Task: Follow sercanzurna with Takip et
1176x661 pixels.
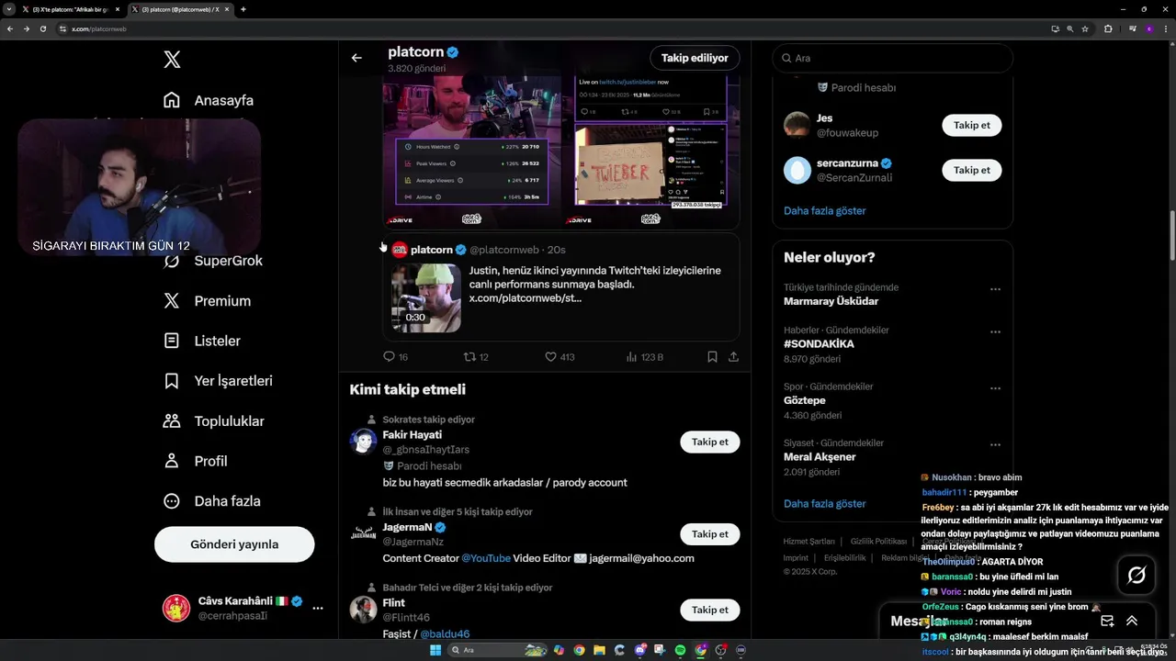Action: click(971, 170)
